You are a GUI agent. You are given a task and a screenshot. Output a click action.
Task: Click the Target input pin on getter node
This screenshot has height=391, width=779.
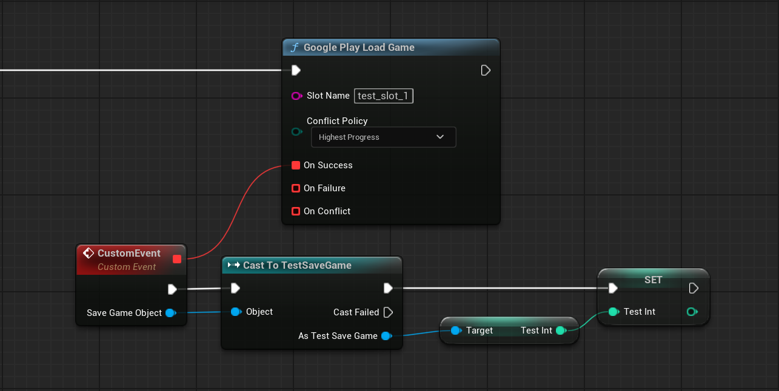[455, 330]
